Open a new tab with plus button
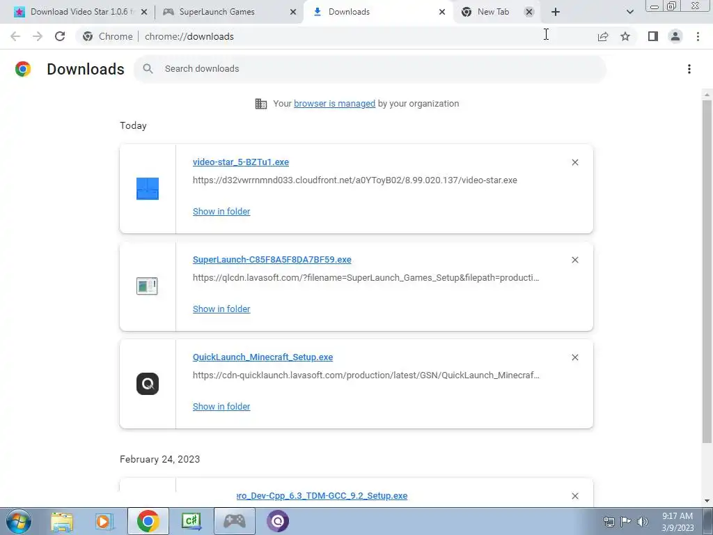 pyautogui.click(x=555, y=12)
